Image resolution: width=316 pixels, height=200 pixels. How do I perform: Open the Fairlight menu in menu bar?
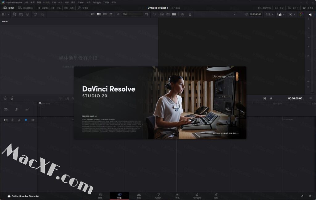click(x=97, y=2)
